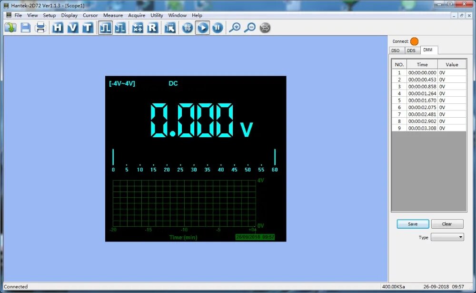Click the 26-09-2018 09:57 status bar date

click(x=444, y=287)
